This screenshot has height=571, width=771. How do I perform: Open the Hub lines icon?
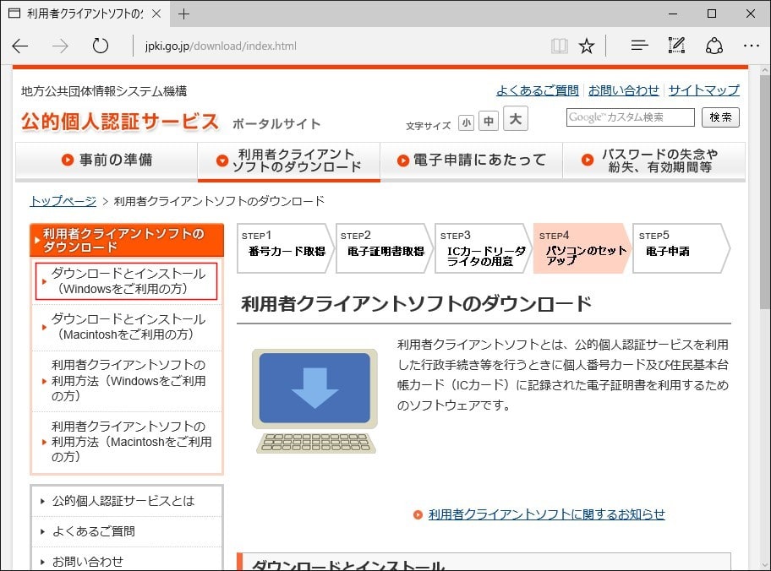tap(640, 46)
